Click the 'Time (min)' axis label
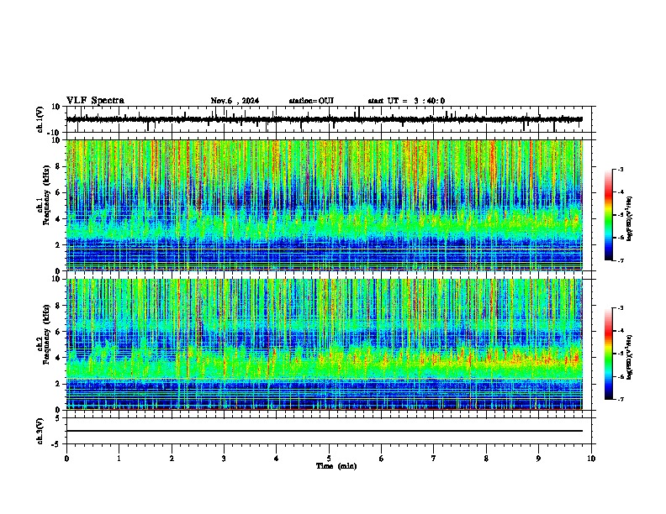Screen dimensions: 666x514 pyautogui.click(x=336, y=466)
